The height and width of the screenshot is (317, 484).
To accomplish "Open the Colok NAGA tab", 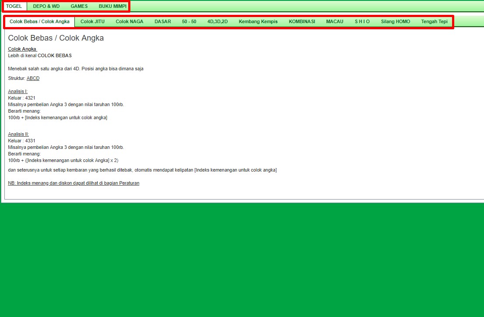I will pos(130,21).
